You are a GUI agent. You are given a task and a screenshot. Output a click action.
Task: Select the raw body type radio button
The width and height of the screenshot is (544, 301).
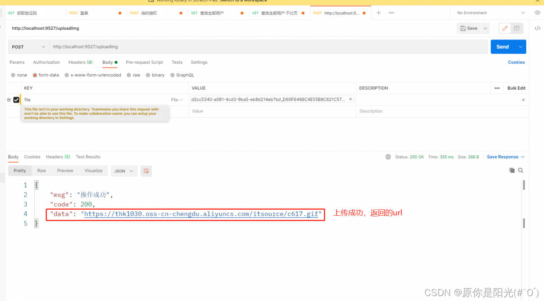pyautogui.click(x=129, y=75)
